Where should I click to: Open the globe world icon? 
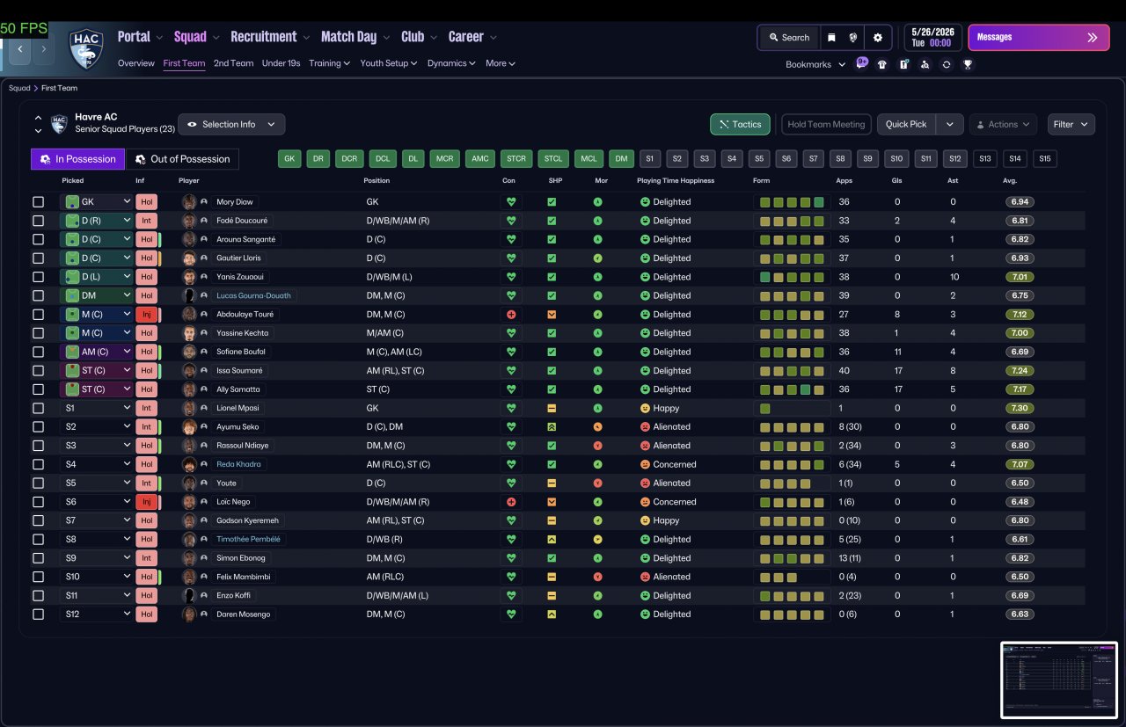click(853, 38)
